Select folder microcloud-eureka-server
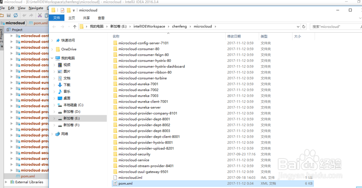 click(x=139, y=107)
